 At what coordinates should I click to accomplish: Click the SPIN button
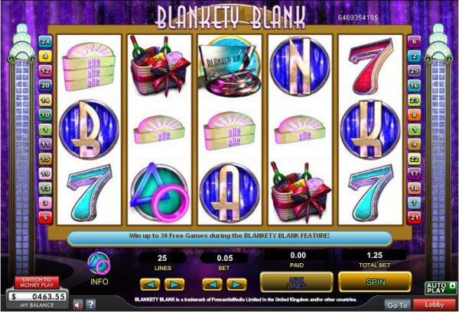[376, 282]
